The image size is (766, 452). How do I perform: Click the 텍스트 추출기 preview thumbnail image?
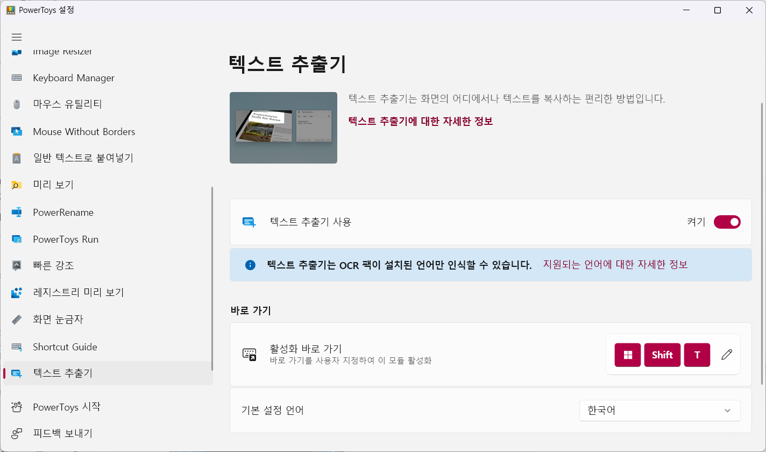click(283, 128)
